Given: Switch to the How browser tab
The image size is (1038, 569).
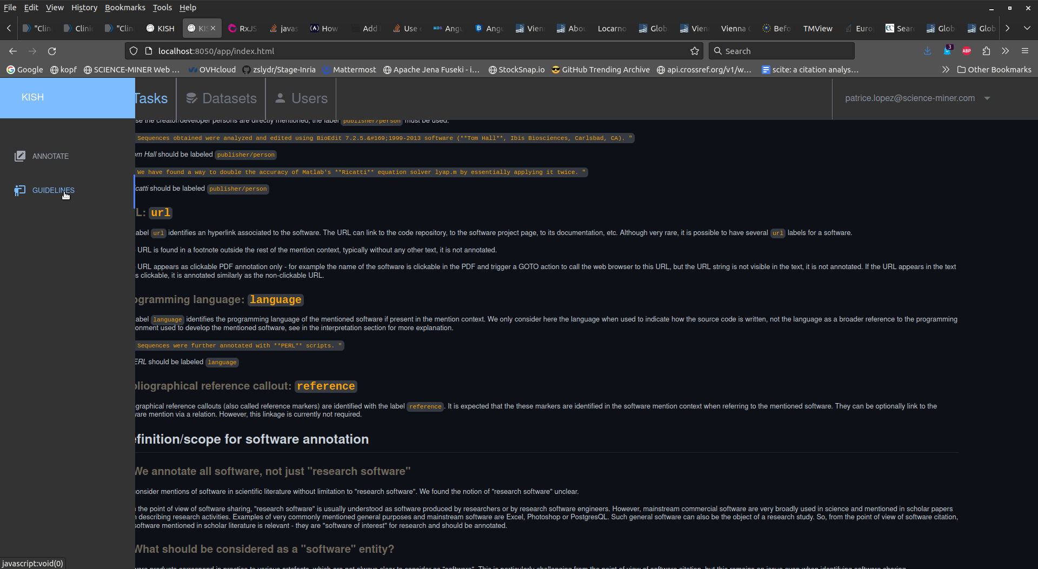Looking at the screenshot, I should [x=324, y=28].
